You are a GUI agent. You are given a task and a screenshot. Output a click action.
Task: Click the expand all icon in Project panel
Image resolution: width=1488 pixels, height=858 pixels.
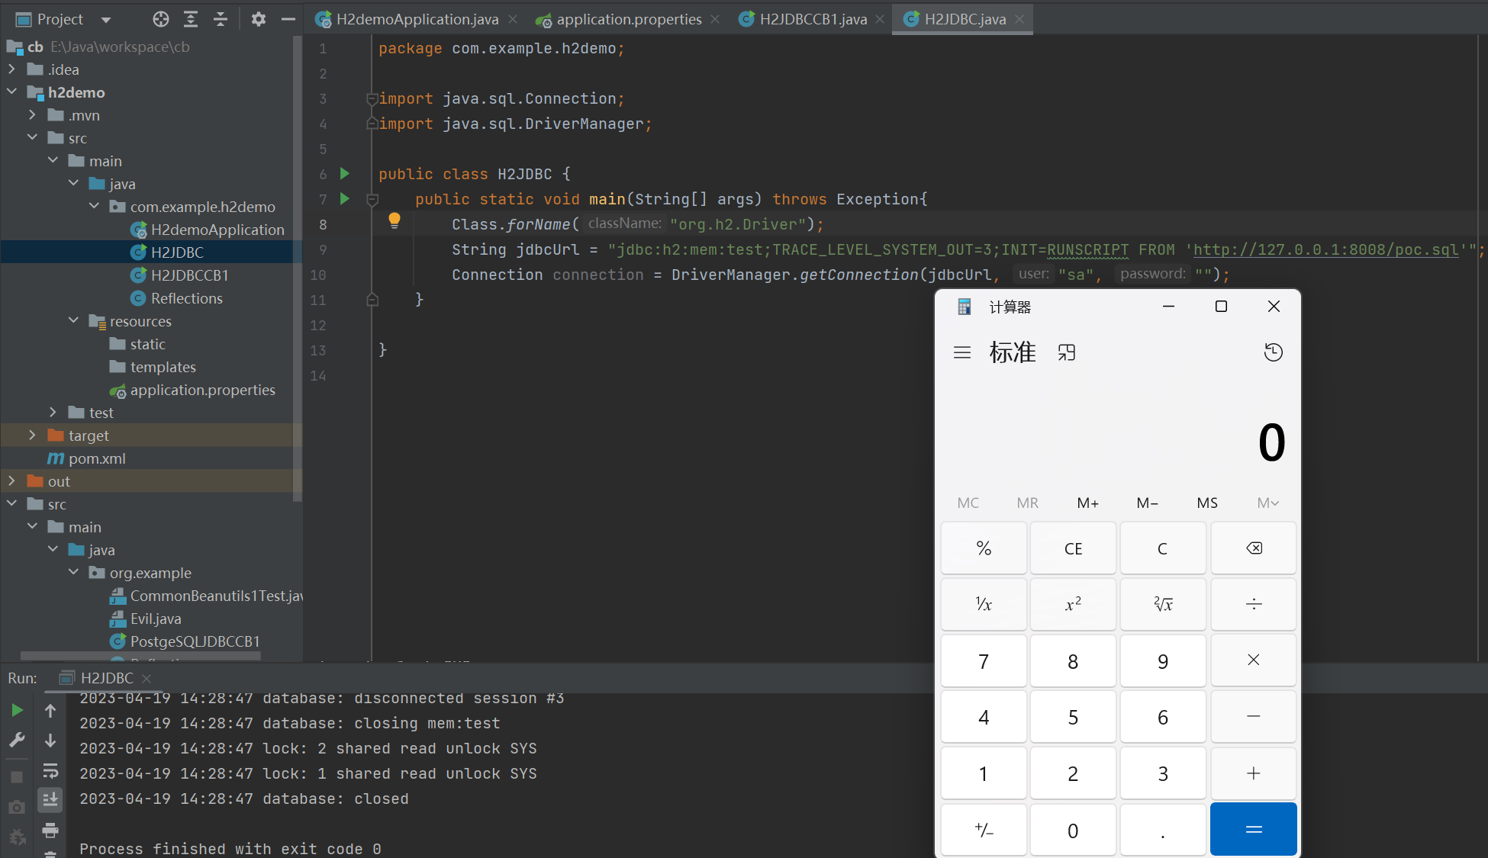(191, 19)
